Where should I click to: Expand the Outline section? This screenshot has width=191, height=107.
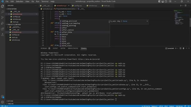coord(22,101)
